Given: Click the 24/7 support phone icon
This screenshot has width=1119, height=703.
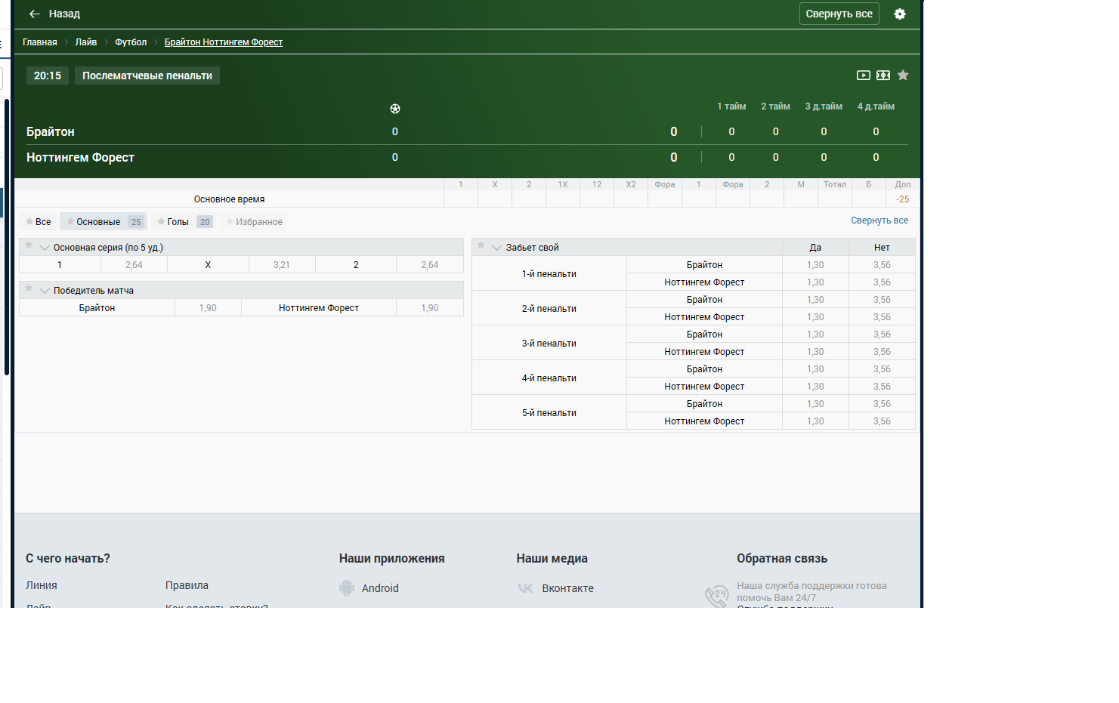Looking at the screenshot, I should coord(716,596).
